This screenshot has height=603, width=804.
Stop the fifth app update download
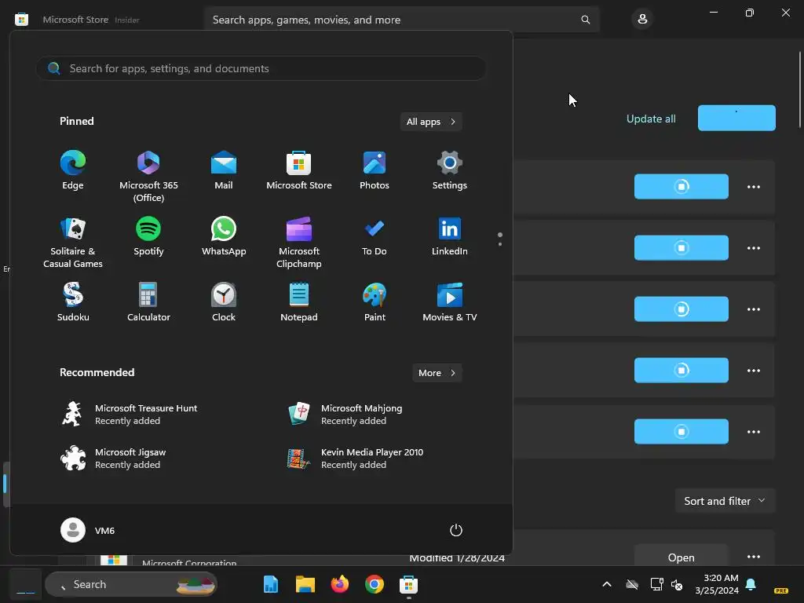click(681, 431)
